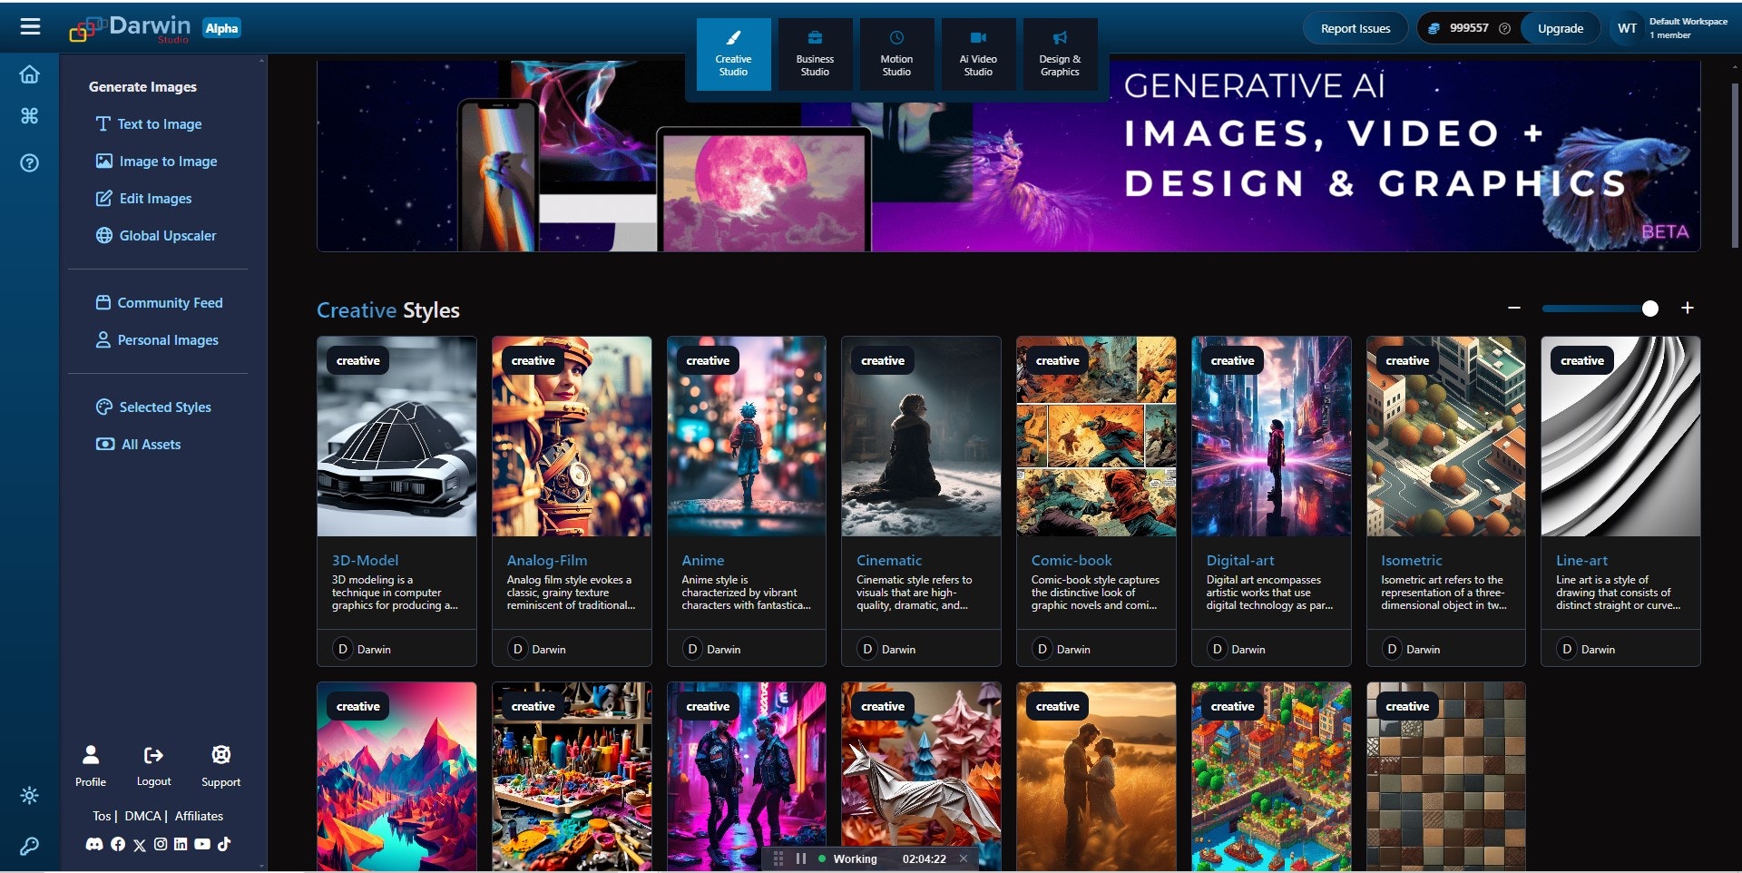This screenshot has height=873, width=1742.
Task: Click the credits coin icon near 999557
Action: pos(1434,28)
